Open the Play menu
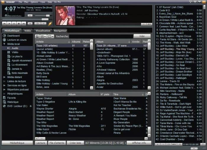The height and width of the screenshot is (150, 207). point(26,2)
